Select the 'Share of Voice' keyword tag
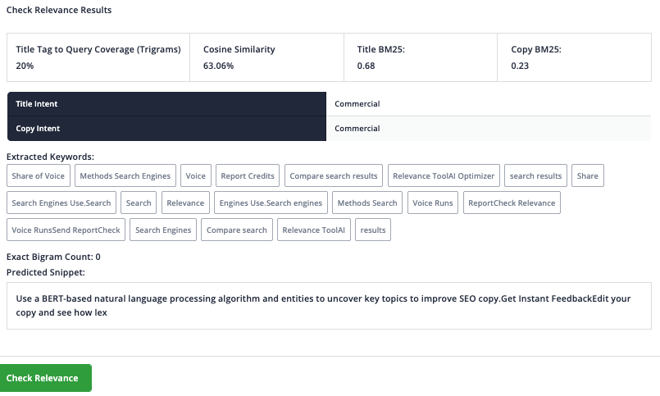 point(39,175)
